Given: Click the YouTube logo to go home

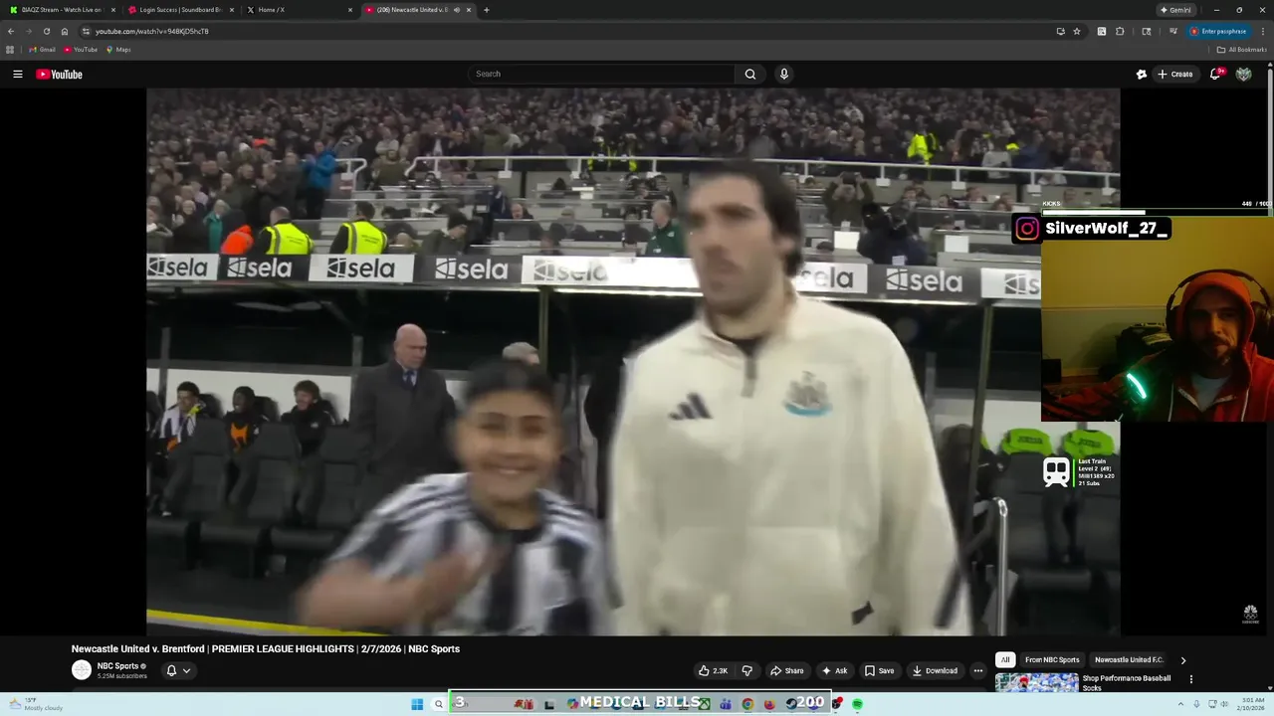Looking at the screenshot, I should pyautogui.click(x=60, y=74).
